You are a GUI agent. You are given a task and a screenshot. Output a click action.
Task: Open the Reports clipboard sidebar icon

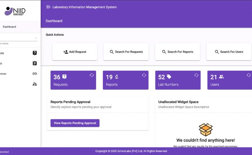35,63
